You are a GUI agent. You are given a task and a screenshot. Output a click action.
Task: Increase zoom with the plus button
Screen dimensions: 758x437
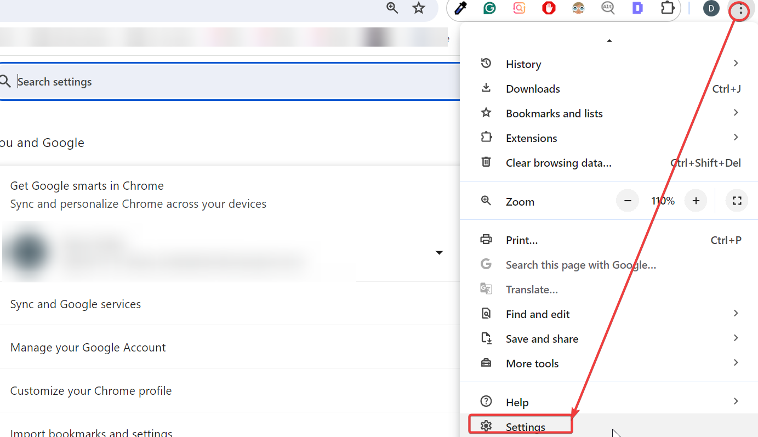696,201
